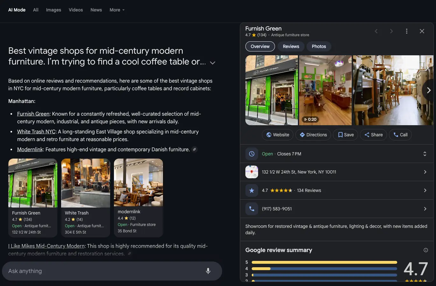Click the 3-star rating bar
Screen dimensions: 436x286
point(324,275)
